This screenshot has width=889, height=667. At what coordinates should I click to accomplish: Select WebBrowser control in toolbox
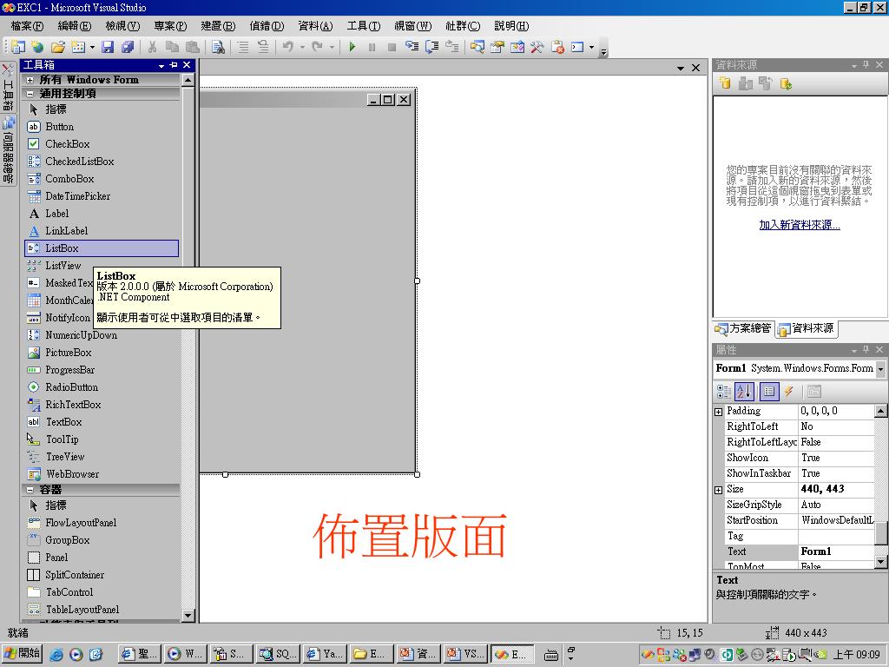102,474
